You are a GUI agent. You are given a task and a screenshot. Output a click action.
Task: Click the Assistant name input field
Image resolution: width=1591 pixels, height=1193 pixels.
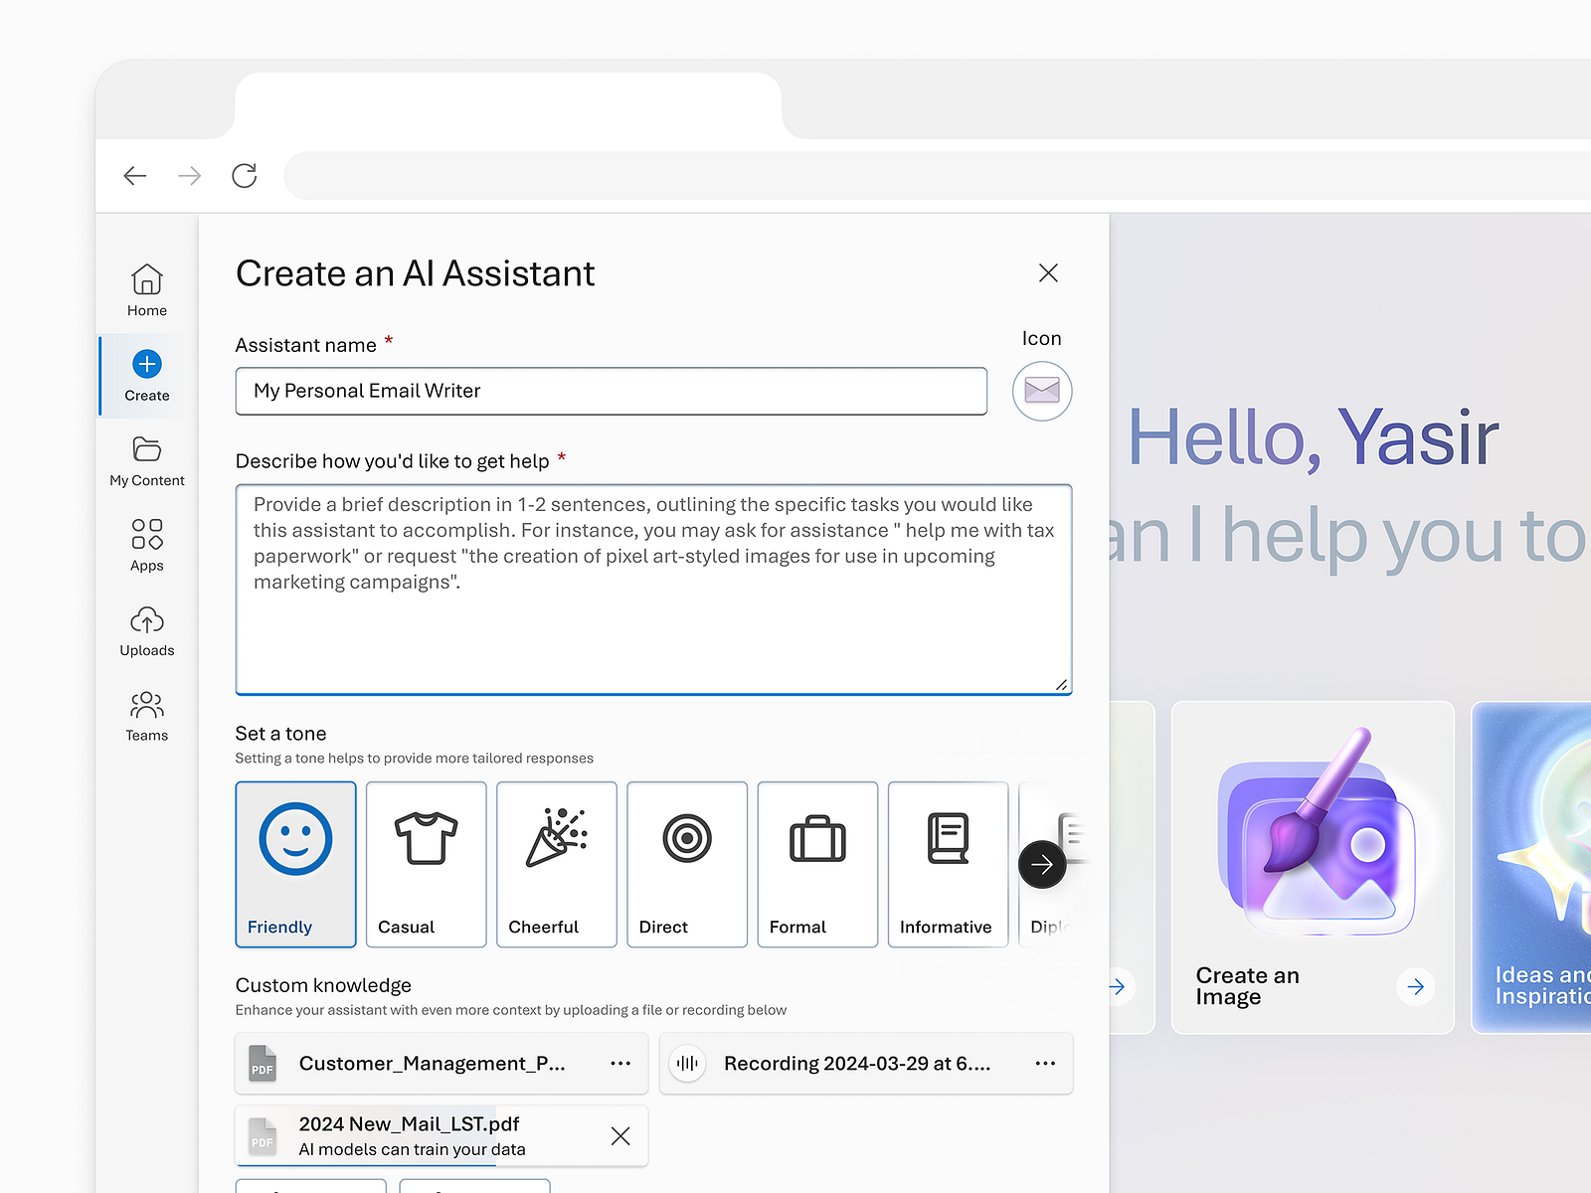pyautogui.click(x=611, y=391)
